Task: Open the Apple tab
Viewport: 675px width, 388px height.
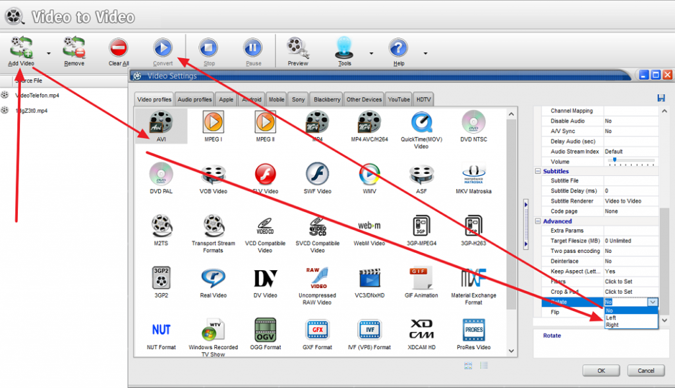Action: tap(226, 99)
